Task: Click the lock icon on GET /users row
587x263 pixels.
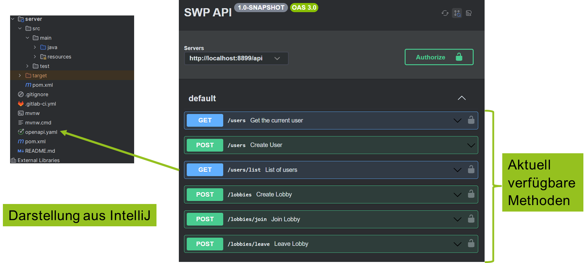Action: point(471,120)
